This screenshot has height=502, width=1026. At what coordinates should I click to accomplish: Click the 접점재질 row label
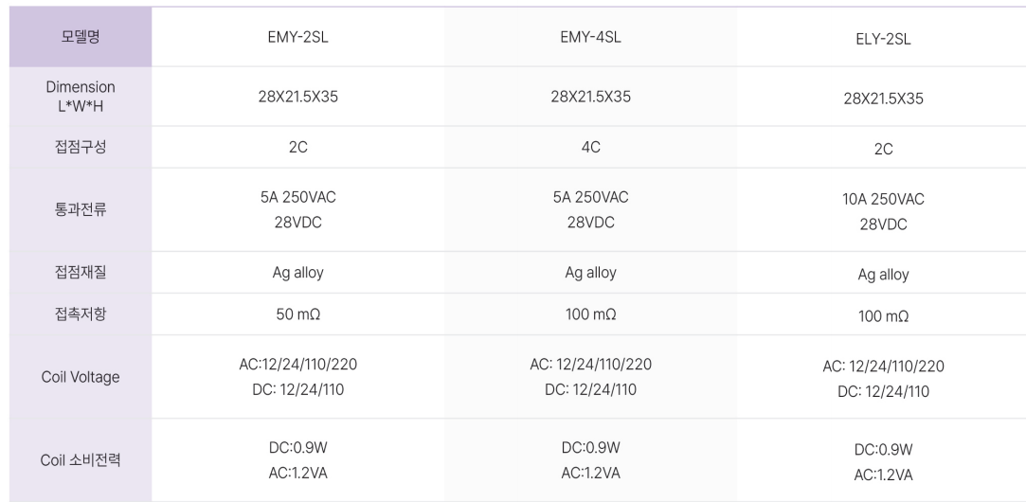coord(81,272)
